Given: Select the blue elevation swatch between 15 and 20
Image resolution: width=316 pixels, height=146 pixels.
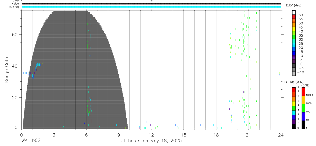Looking at the screenshot, I should click(294, 49).
